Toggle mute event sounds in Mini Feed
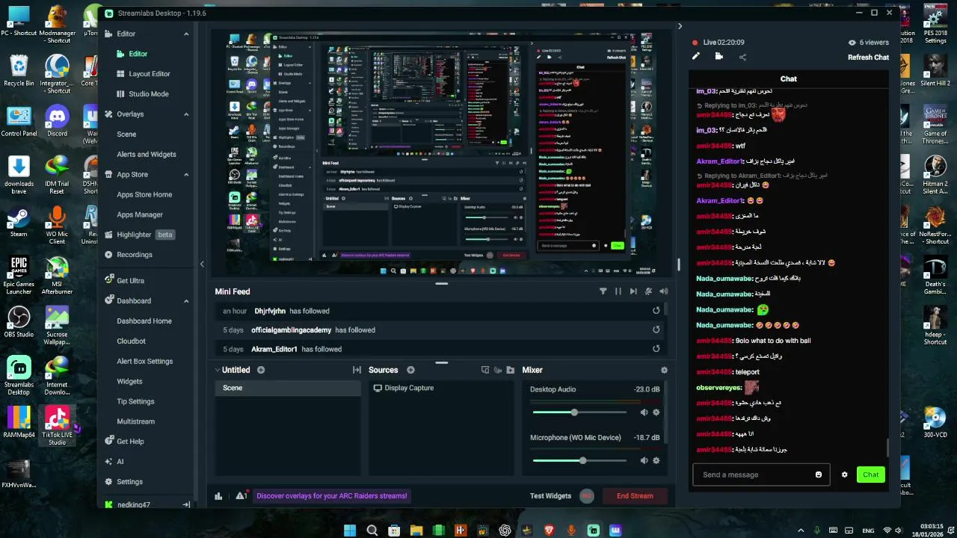This screenshot has width=957, height=538. click(x=648, y=291)
